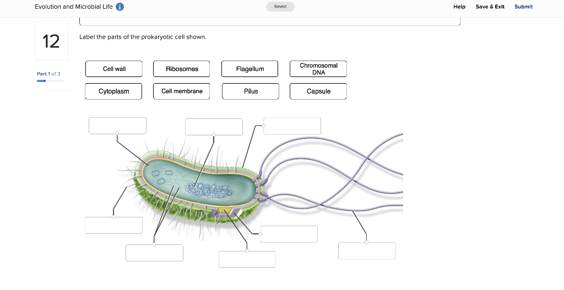Image resolution: width=564 pixels, height=290 pixels.
Task: Click the Saved status pill
Action: pyautogui.click(x=280, y=7)
